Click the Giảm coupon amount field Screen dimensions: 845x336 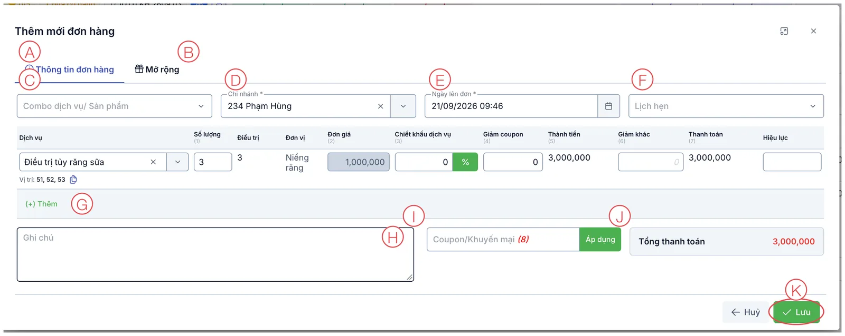tap(513, 162)
